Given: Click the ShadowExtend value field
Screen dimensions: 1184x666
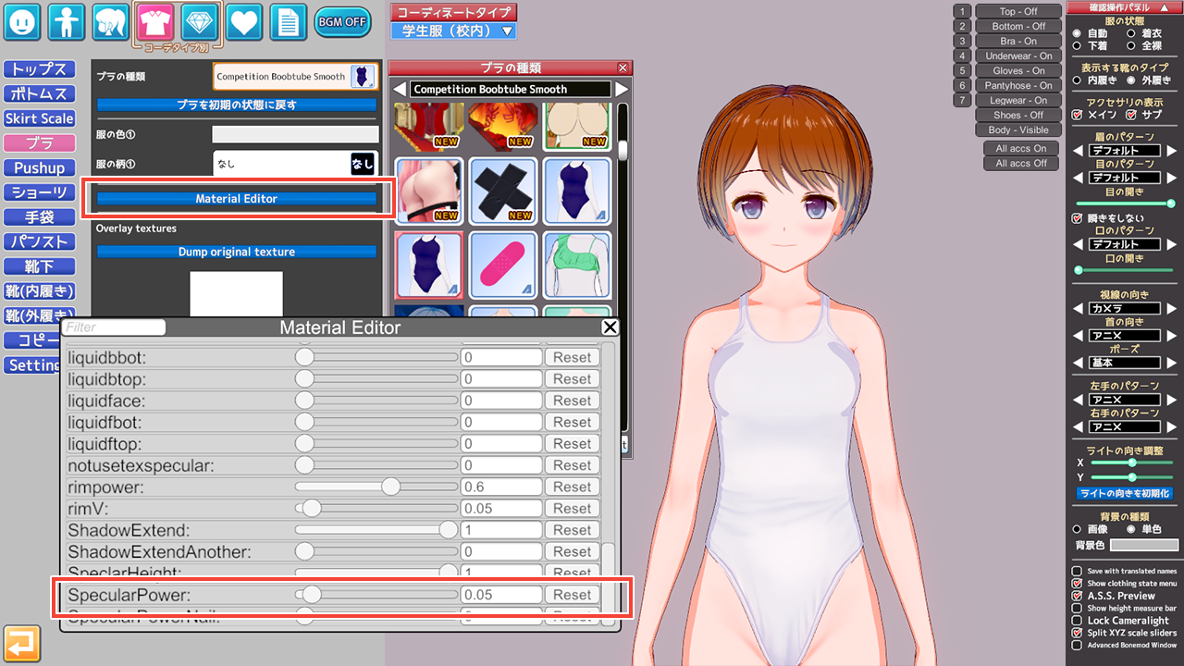Looking at the screenshot, I should click(x=501, y=530).
